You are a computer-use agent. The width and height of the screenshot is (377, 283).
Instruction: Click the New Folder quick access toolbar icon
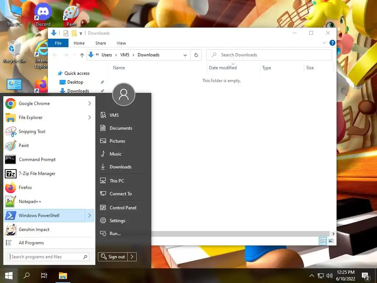pos(74,33)
